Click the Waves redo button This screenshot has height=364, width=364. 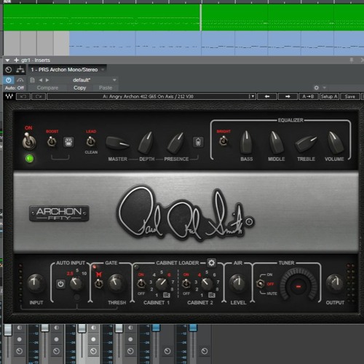[x=39, y=97]
